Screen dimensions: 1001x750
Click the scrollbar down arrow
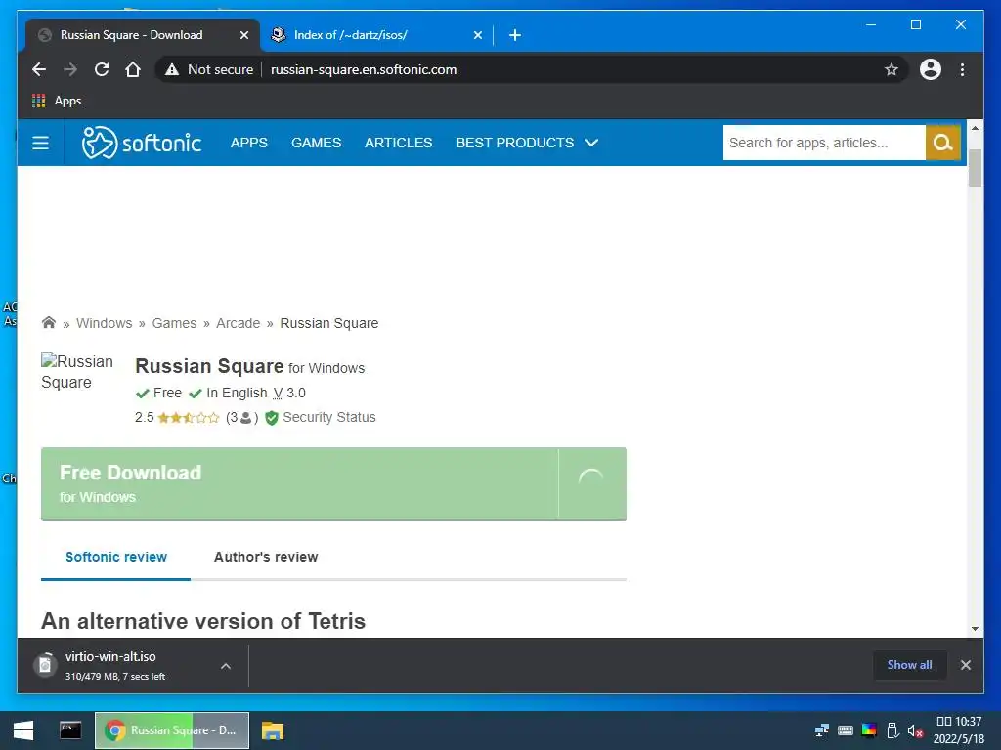pos(975,629)
